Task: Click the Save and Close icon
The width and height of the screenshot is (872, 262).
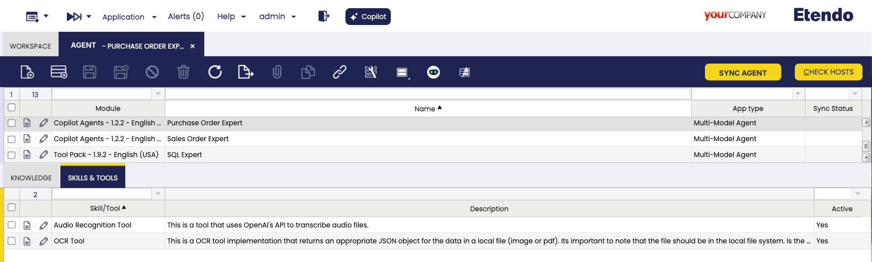Action: tap(121, 72)
